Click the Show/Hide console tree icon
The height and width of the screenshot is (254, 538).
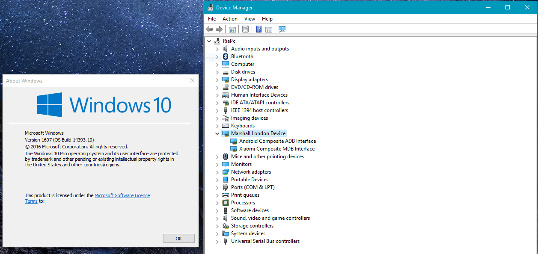coord(232,30)
